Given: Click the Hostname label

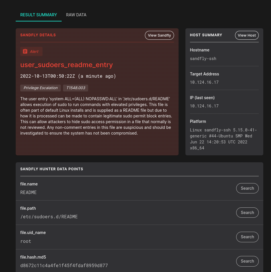Looking at the screenshot, I should (x=199, y=50).
